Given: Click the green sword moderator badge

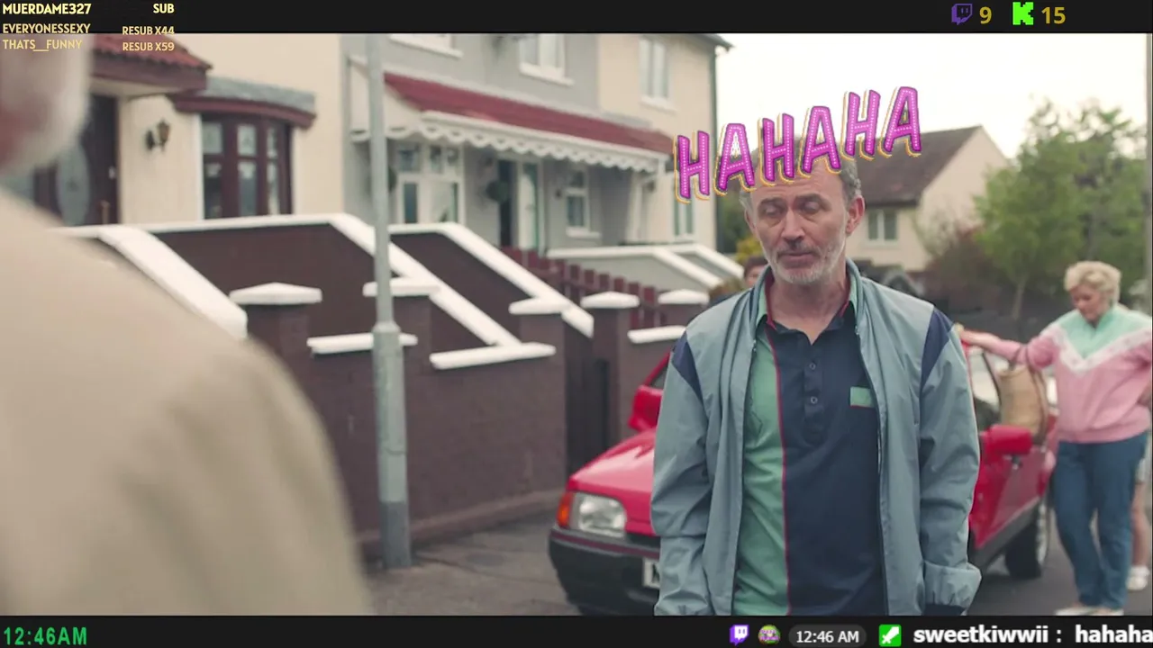Looking at the screenshot, I should coord(890,634).
